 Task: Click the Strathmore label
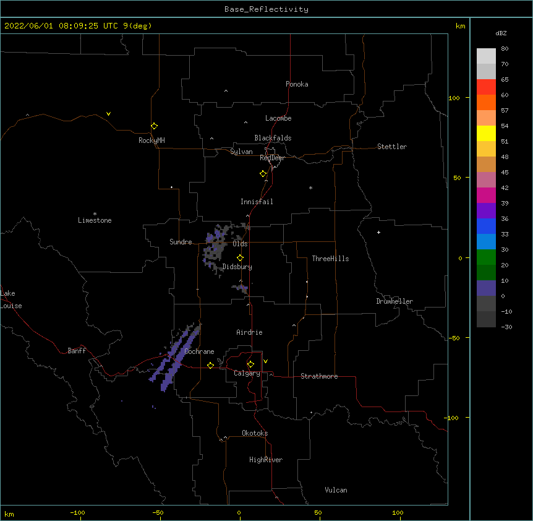click(319, 376)
